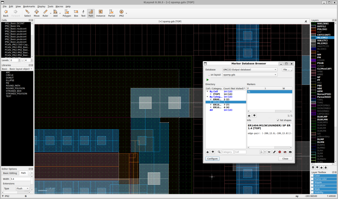Open the extension Type dropdown set to Flush
The width and height of the screenshot is (338, 199).
pyautogui.click(x=23, y=188)
